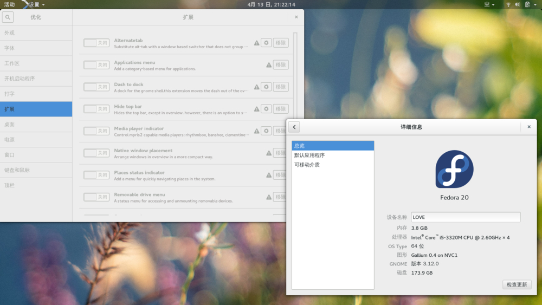The height and width of the screenshot is (305, 542).
Task: Remove the Hide top bar extension
Action: point(281,109)
